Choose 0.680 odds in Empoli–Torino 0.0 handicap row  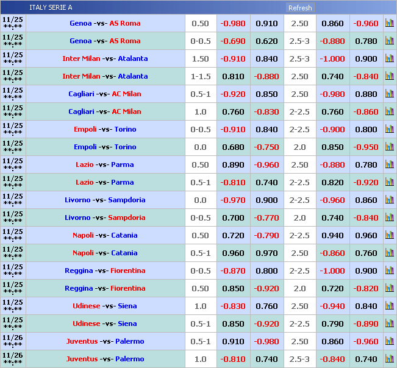point(232,147)
